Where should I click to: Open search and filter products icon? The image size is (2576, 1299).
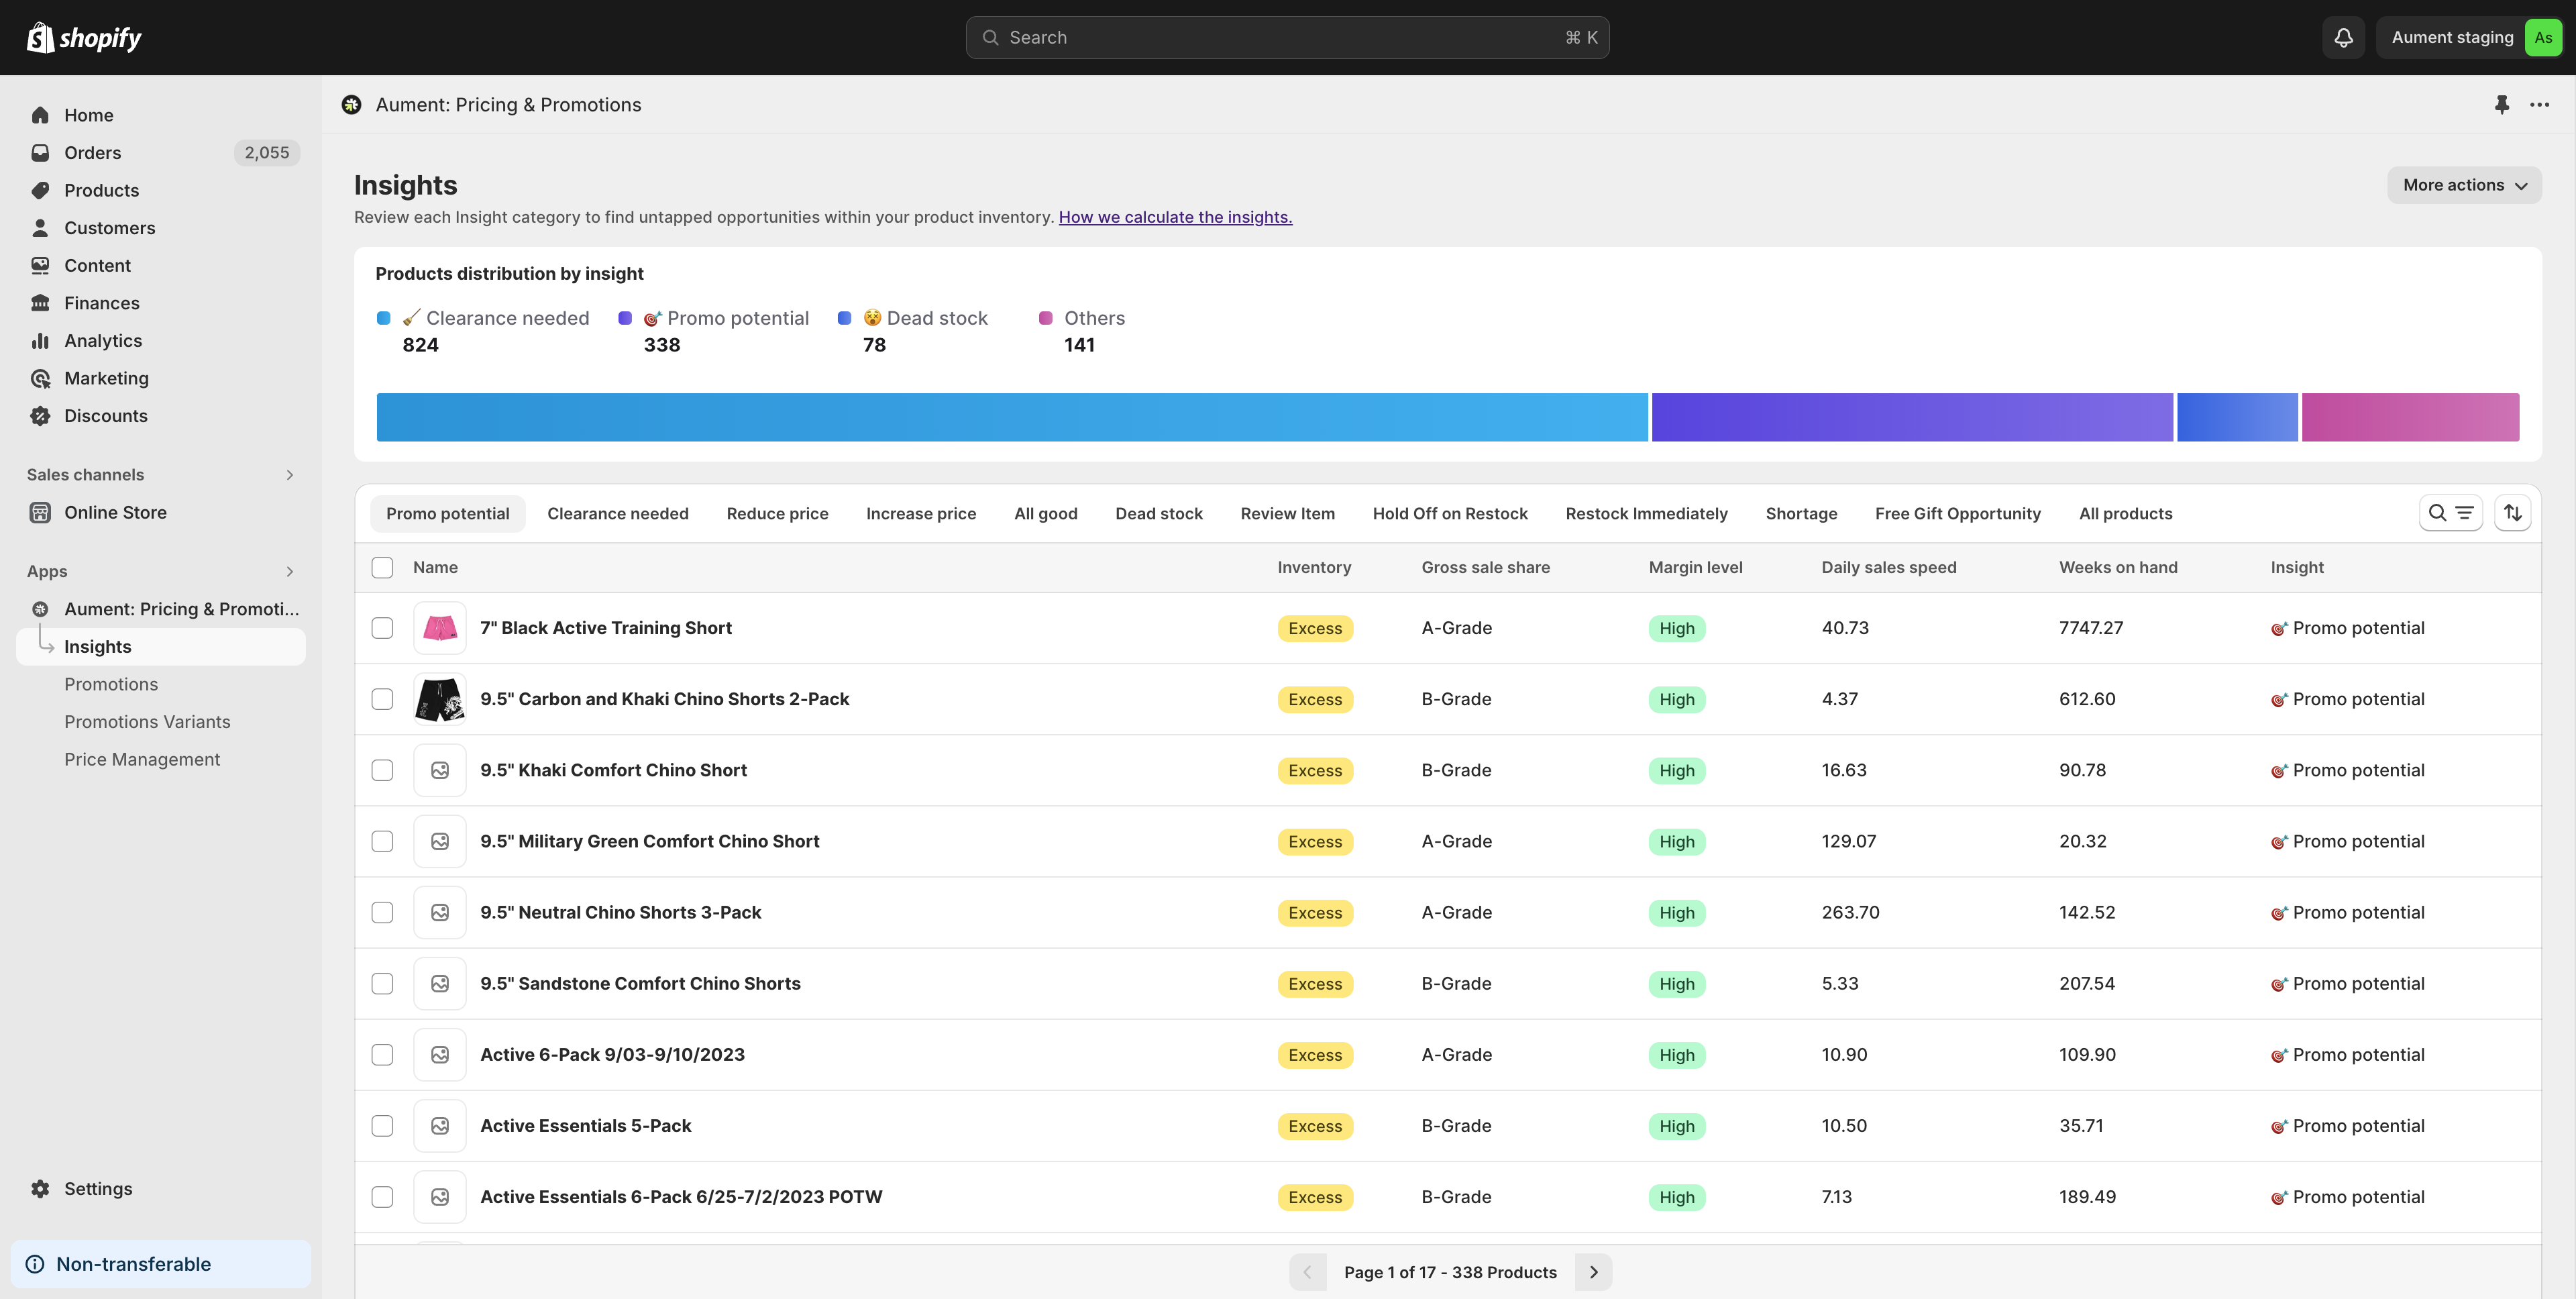(2450, 513)
